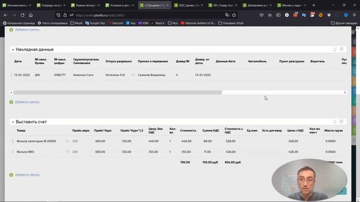Click trash icon in Накладная данные header
360x202 pixels.
pyautogui.click(x=341, y=49)
